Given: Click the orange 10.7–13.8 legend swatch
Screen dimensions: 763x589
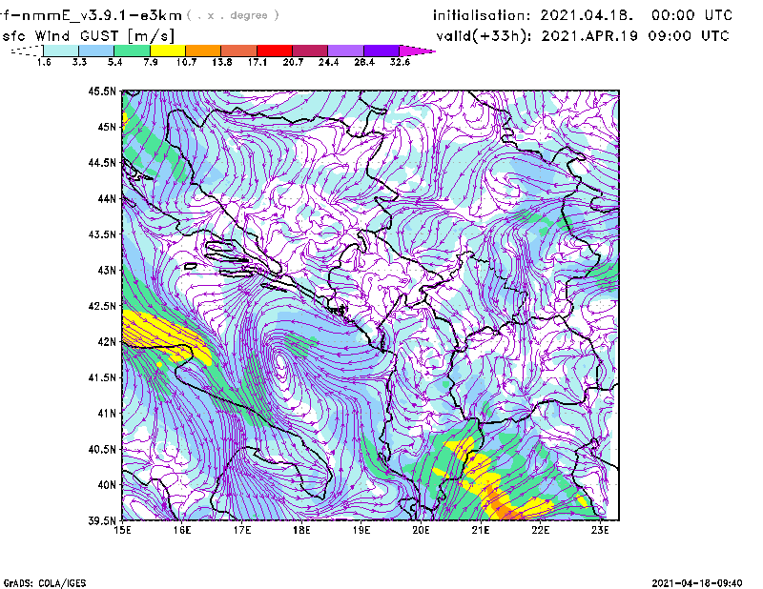Looking at the screenshot, I should click(203, 51).
